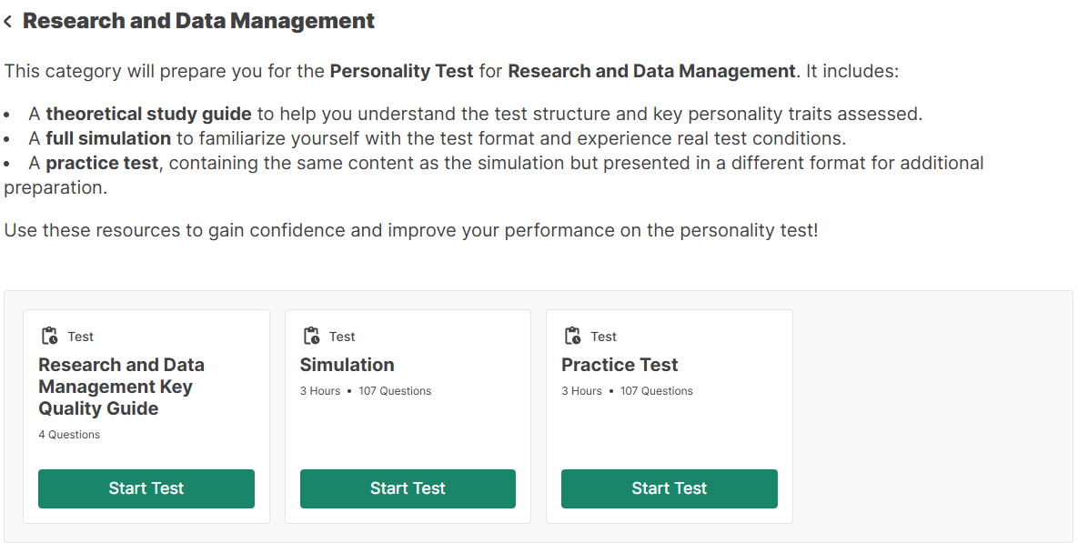Click the bold 'full simulation' bullet text
Image resolution: width=1078 pixels, height=543 pixels.
pyautogui.click(x=108, y=138)
